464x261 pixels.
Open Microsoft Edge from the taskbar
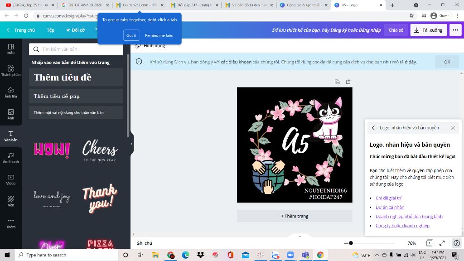click(x=185, y=255)
